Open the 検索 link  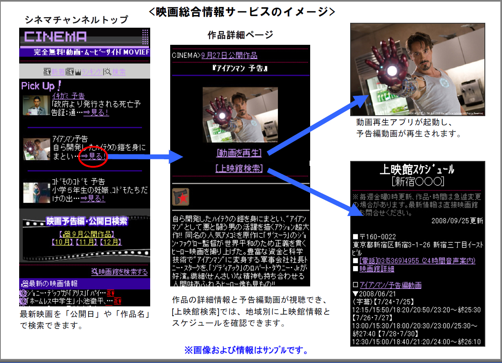119,72
